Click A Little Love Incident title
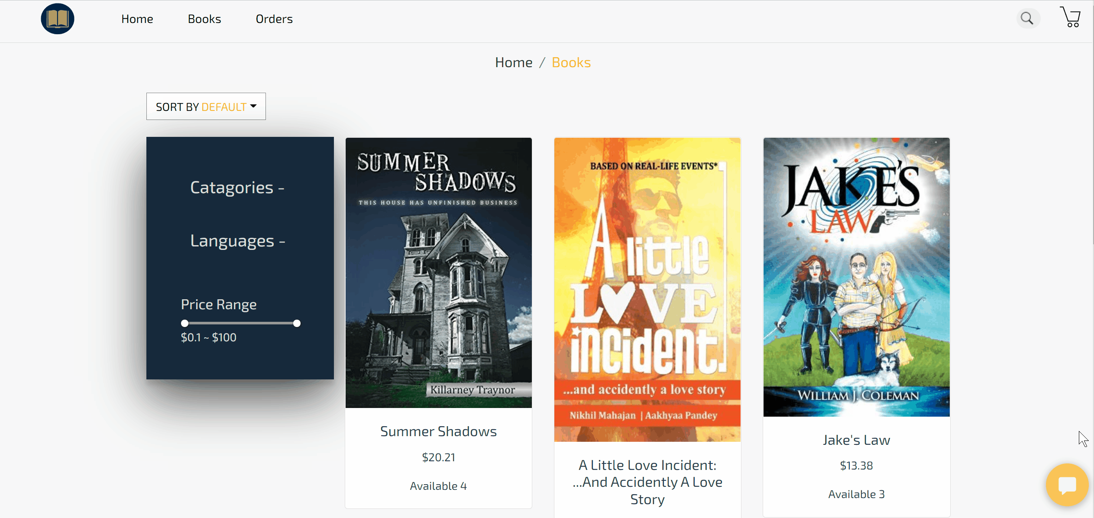The image size is (1094, 518). tap(647, 482)
